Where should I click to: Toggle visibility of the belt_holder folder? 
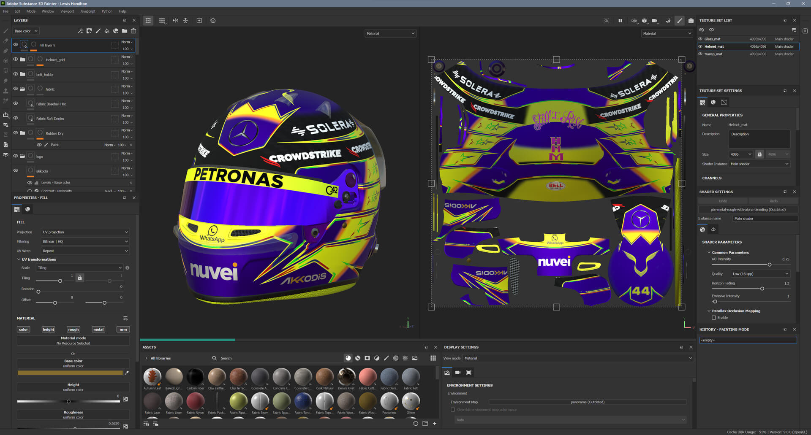[x=16, y=74]
